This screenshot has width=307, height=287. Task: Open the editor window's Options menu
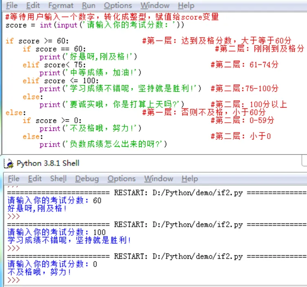click(x=118, y=5)
